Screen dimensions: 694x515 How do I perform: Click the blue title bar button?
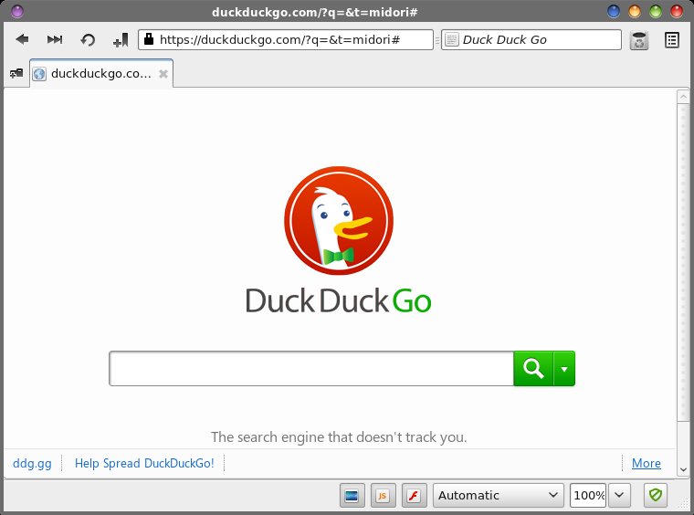pyautogui.click(x=614, y=12)
